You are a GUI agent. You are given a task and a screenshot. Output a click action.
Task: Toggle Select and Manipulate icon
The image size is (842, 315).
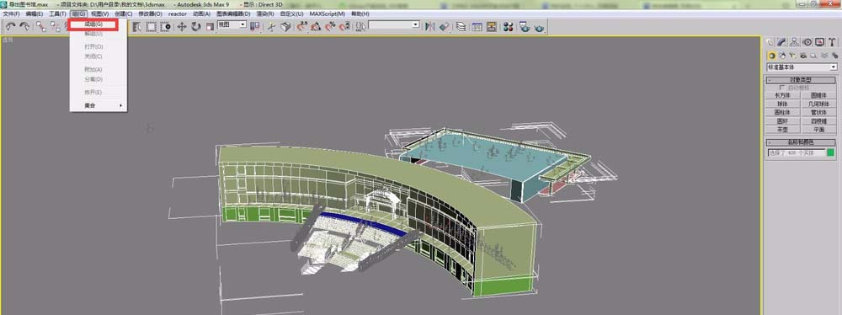[x=271, y=26]
